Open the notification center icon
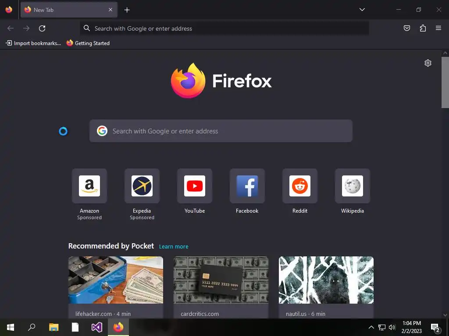 coord(435,327)
